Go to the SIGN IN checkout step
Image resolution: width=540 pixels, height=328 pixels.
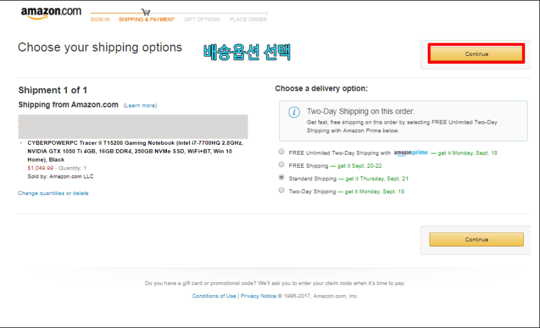coord(100,20)
